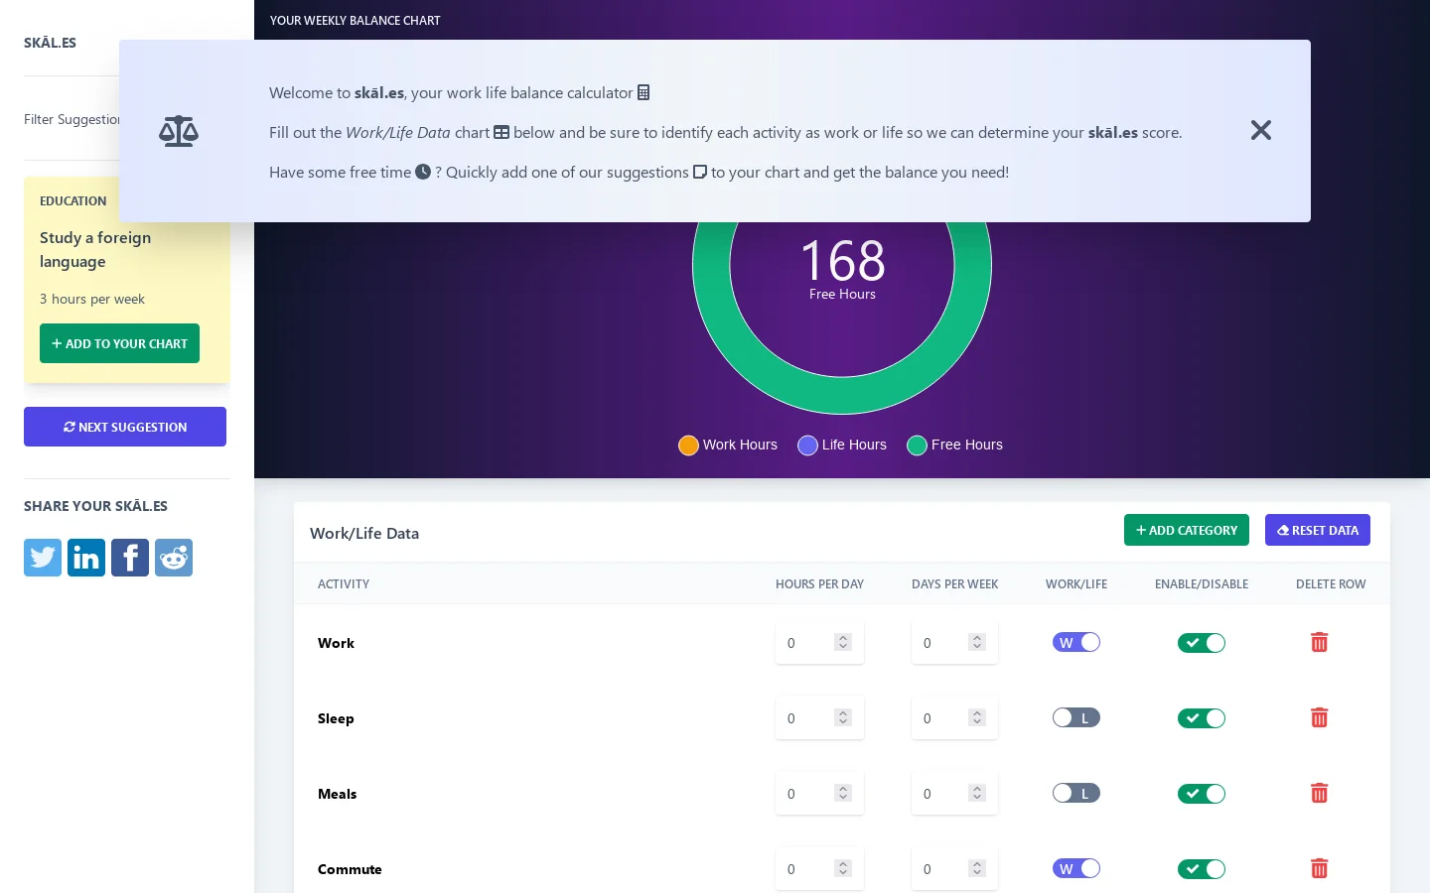Click the Meals days per week field
1430x893 pixels.
coord(954,794)
